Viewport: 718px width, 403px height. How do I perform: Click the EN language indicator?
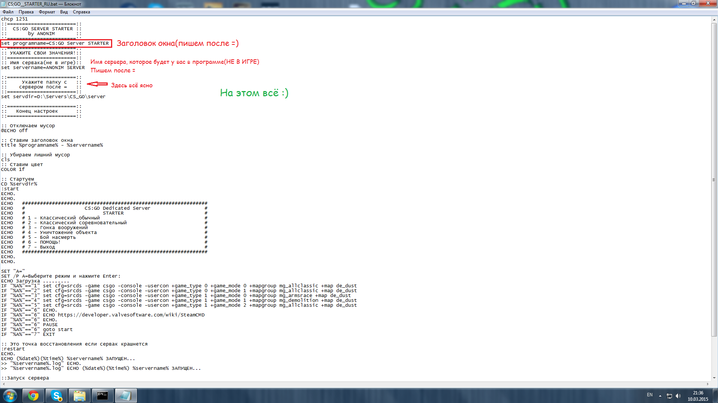[x=650, y=395]
